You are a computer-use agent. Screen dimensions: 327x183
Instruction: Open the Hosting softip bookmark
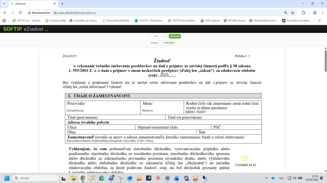click(56, 21)
